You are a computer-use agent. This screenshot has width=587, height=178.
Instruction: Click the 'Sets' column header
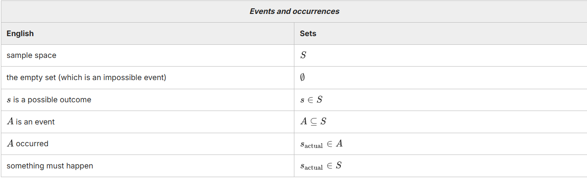[x=308, y=34]
